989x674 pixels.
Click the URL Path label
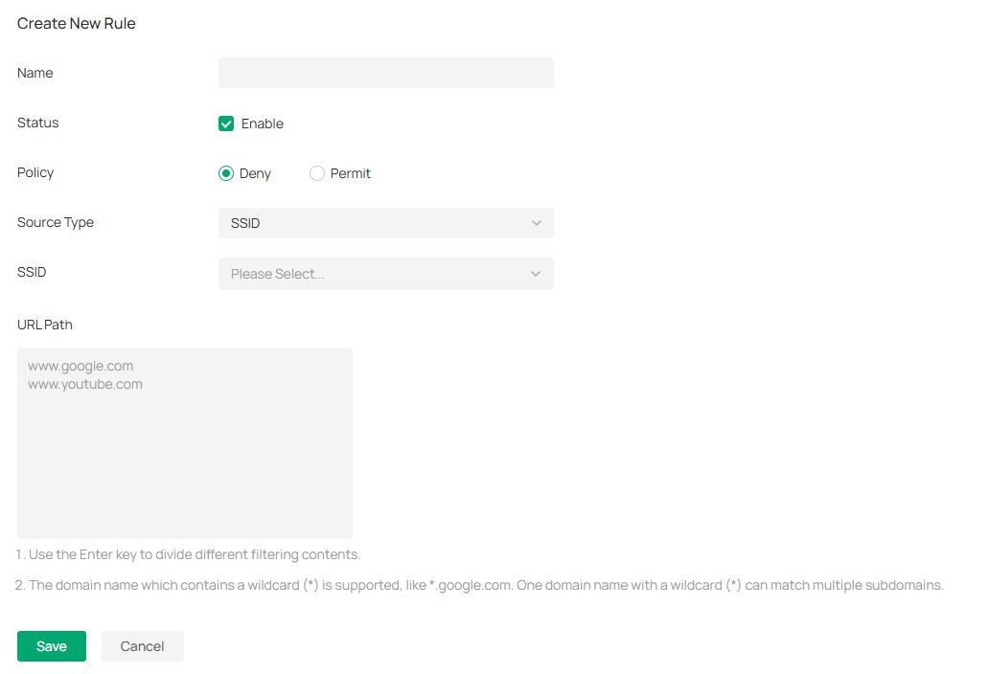(x=44, y=325)
